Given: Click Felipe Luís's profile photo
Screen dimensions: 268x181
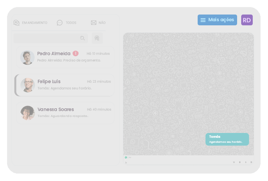Looking at the screenshot, I should pos(28,85).
